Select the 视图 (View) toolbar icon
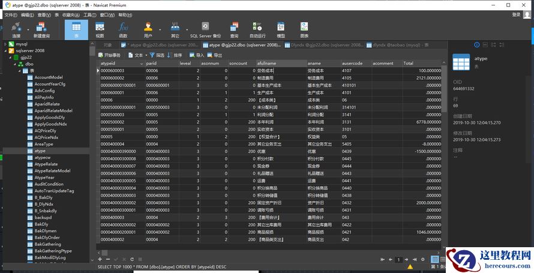Viewport: 534px width, 273px height. [x=100, y=29]
